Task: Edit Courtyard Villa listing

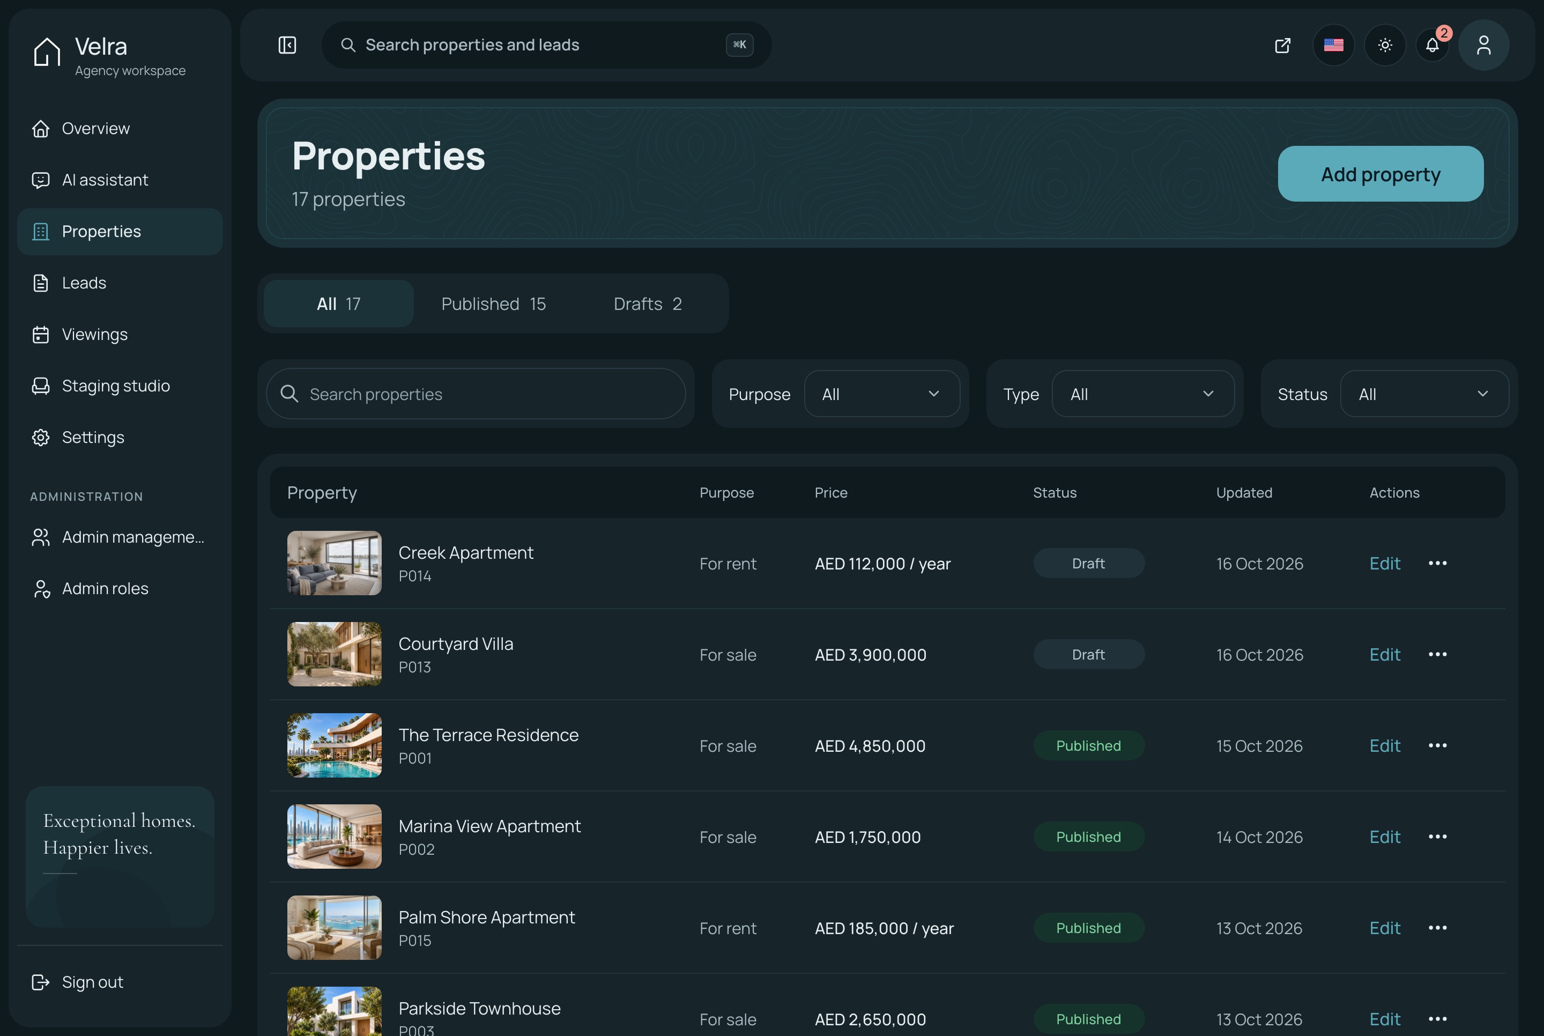Action: tap(1384, 655)
